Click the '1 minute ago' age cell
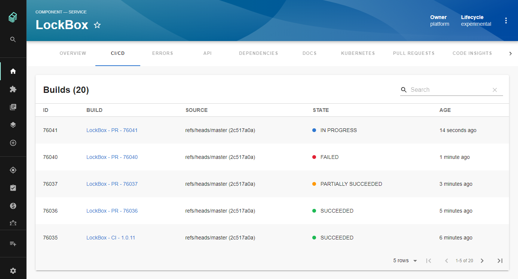Image resolution: width=518 pixels, height=279 pixels. [454, 157]
